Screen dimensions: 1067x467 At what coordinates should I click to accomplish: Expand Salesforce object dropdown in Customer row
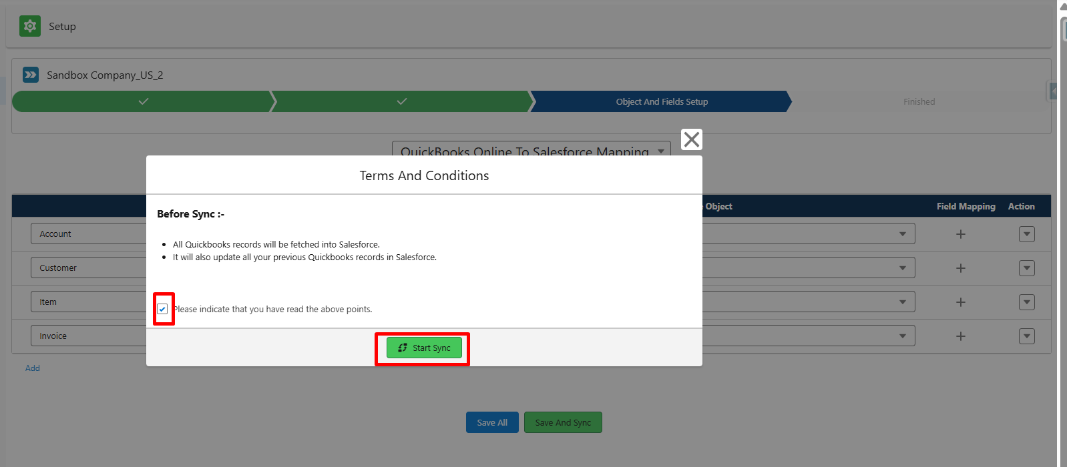coord(903,268)
